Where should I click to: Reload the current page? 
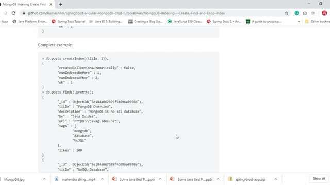pos(14,13)
